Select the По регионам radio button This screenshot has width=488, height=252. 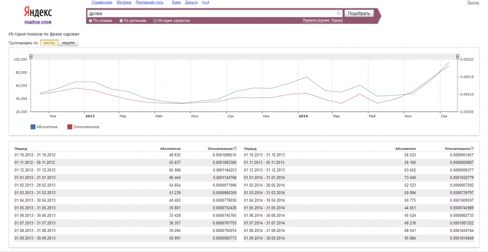tap(121, 21)
